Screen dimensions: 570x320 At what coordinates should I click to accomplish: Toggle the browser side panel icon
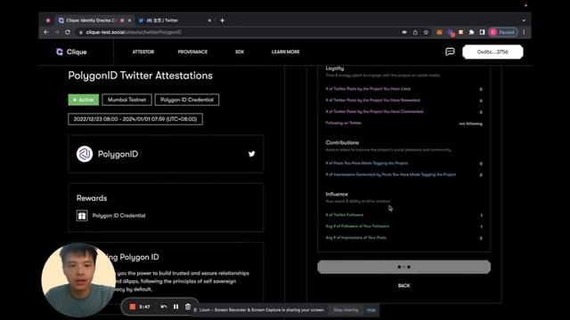pyautogui.click(x=482, y=32)
